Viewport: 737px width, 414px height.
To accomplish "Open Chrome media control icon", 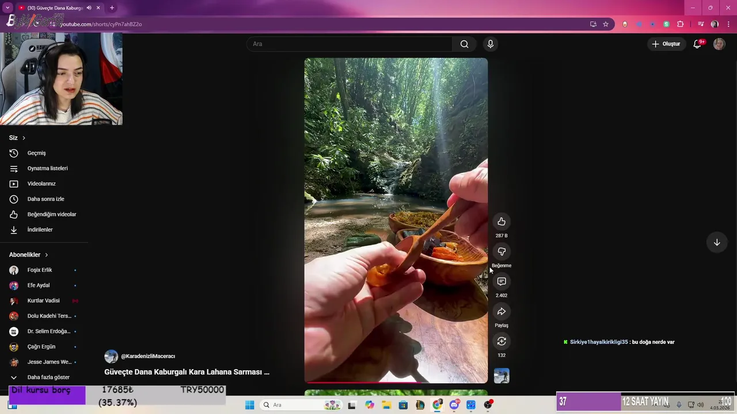I will (x=701, y=24).
